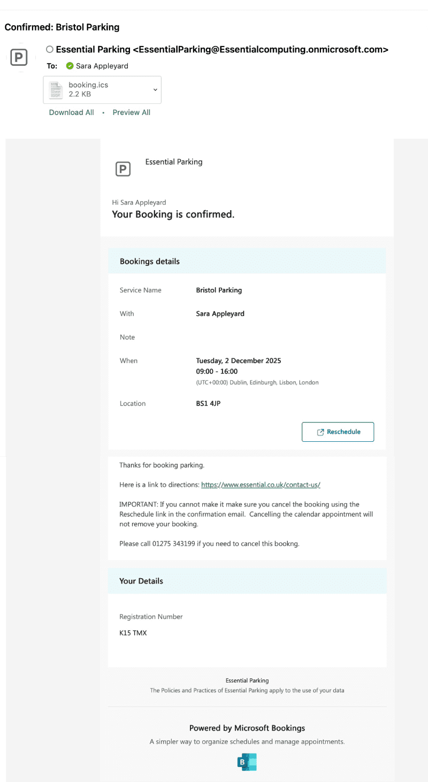Expand the booking.ics attachment dropdown arrow
Viewport: 428px width, 782px height.
click(155, 90)
